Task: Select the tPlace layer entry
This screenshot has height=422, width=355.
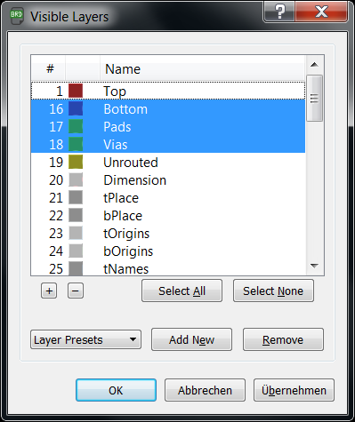Action: (168, 197)
